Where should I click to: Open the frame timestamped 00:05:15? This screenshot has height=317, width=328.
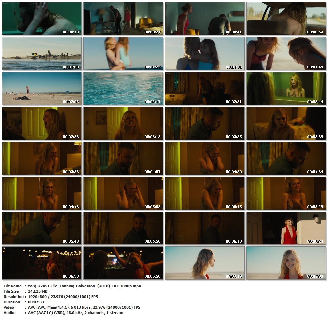[x=205, y=193]
